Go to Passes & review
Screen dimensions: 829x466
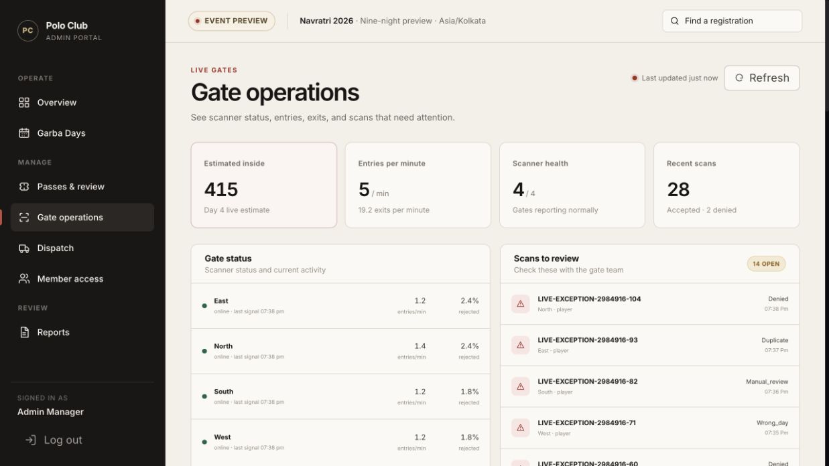coord(82,187)
